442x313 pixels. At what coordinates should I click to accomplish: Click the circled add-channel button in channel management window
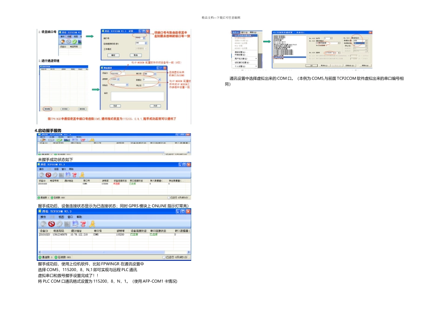click(47, 109)
